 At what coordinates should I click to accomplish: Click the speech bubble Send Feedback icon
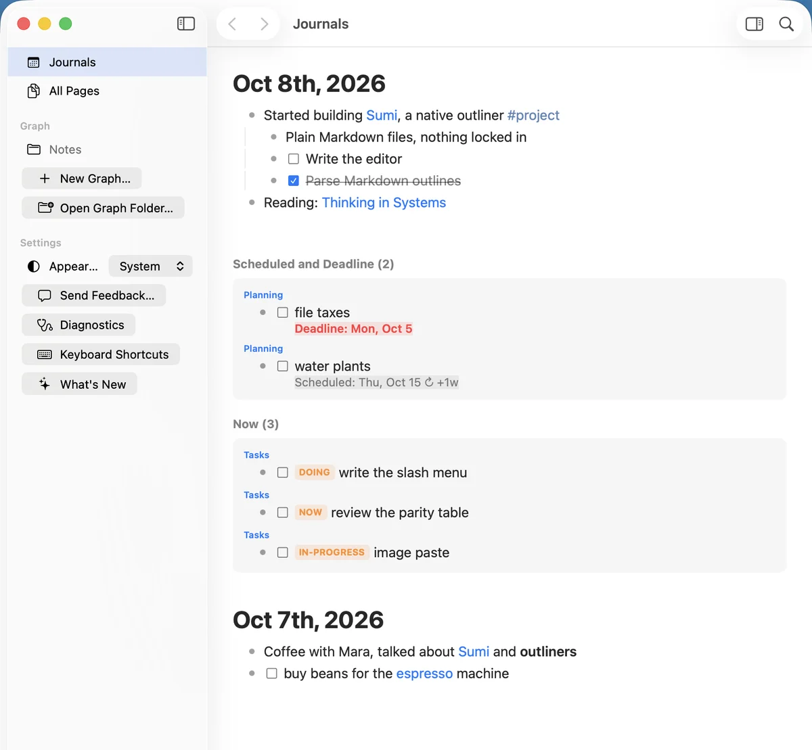45,296
